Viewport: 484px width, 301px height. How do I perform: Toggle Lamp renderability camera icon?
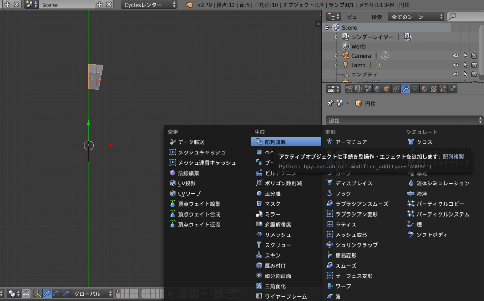pos(474,65)
